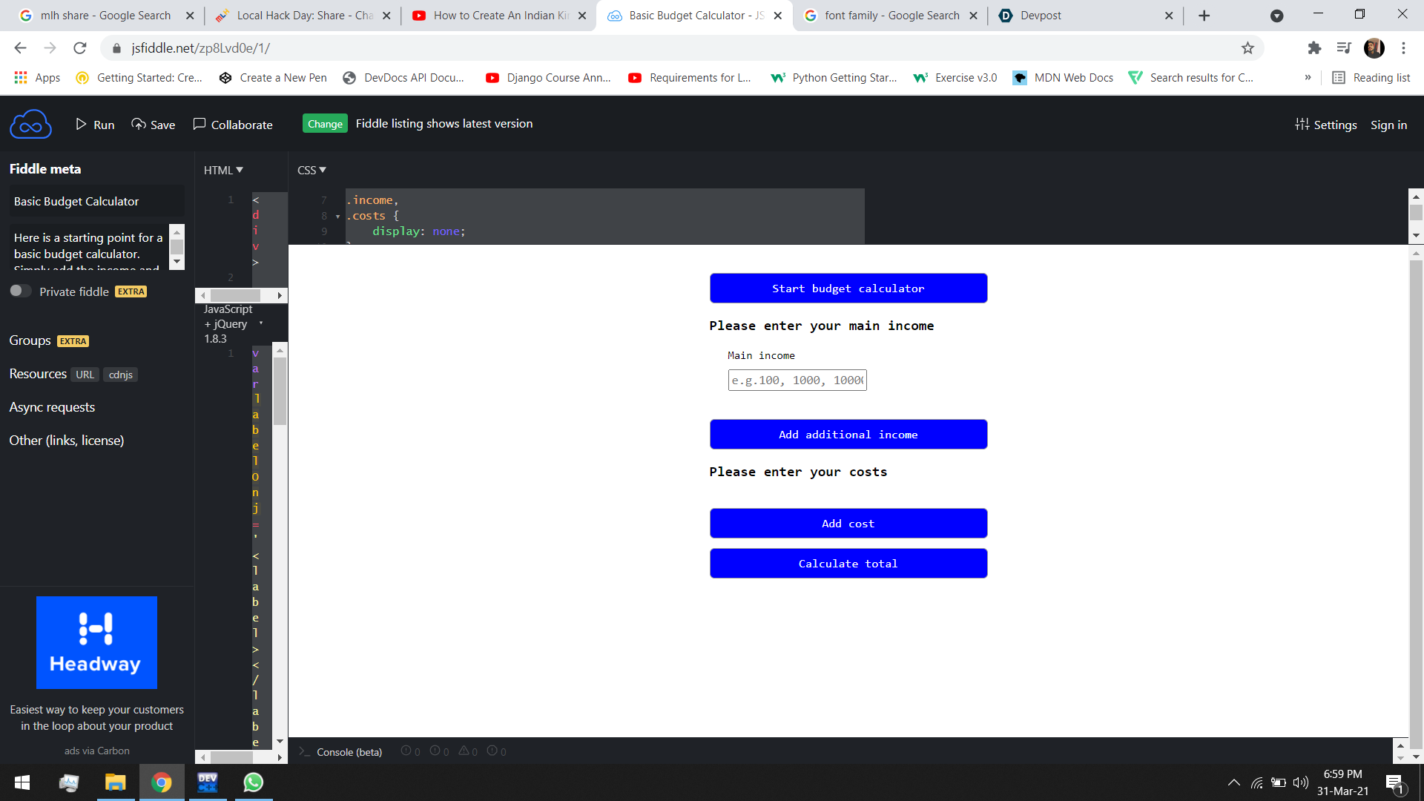The height and width of the screenshot is (801, 1424).
Task: Open WhatsApp from the taskbar
Action: [x=253, y=782]
